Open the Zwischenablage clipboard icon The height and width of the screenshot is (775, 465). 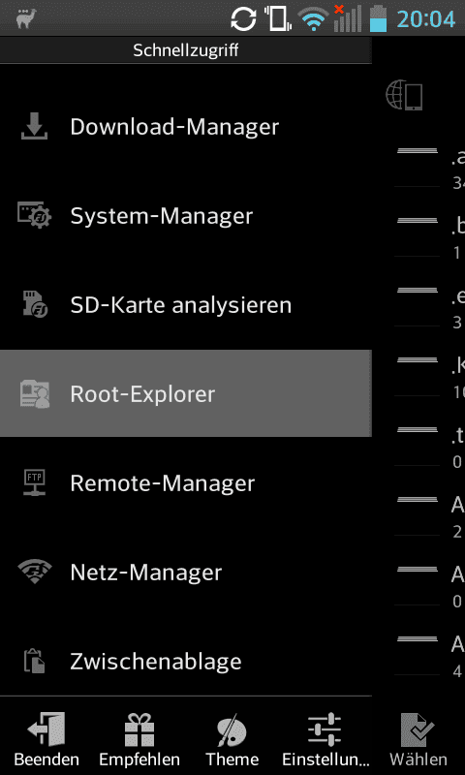point(34,661)
